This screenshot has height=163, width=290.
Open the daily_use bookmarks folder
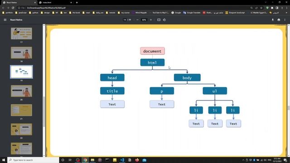pyautogui.click(x=98, y=13)
